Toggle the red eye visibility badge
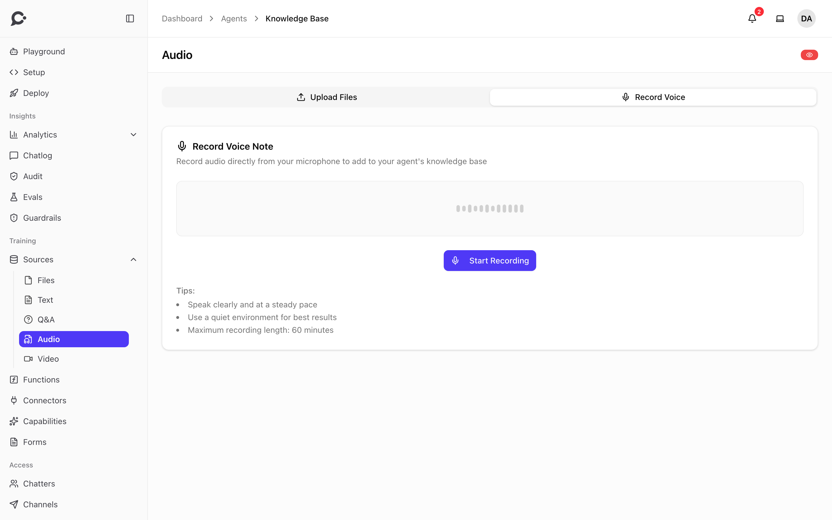 [x=809, y=55]
